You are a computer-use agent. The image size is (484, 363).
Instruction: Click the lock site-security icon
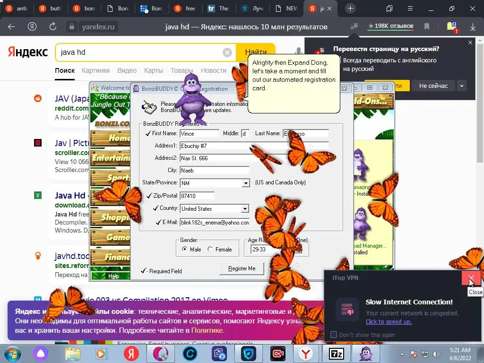[x=72, y=27]
